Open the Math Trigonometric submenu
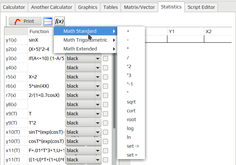The width and height of the screenshot is (236, 165). pyautogui.click(x=86, y=40)
